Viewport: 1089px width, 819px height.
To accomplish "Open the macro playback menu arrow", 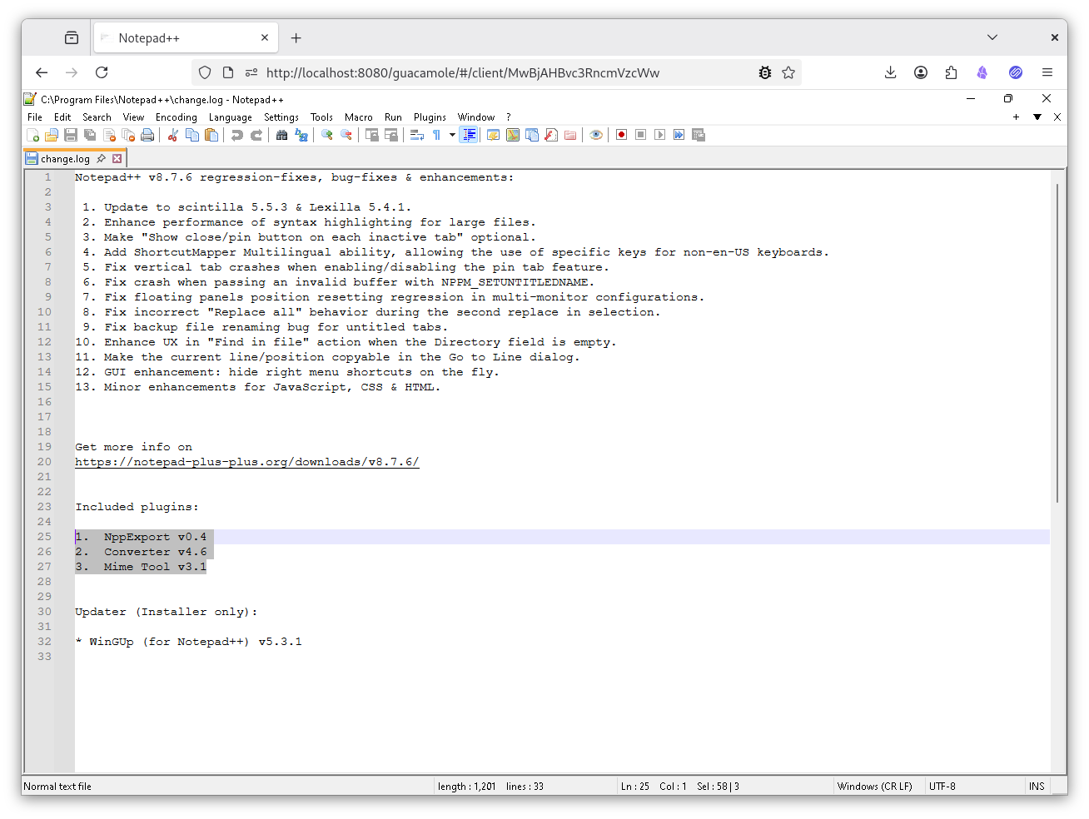I will coord(679,134).
